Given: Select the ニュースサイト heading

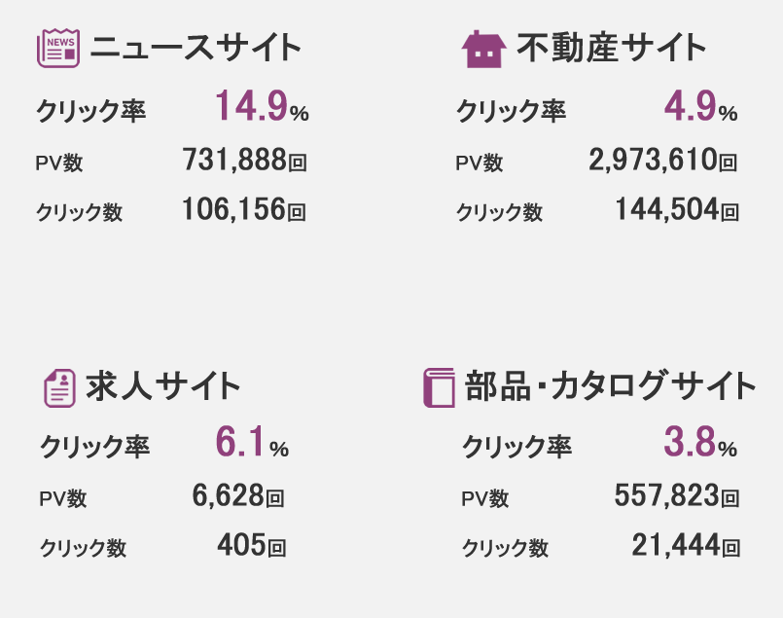Looking at the screenshot, I should click(x=196, y=48).
